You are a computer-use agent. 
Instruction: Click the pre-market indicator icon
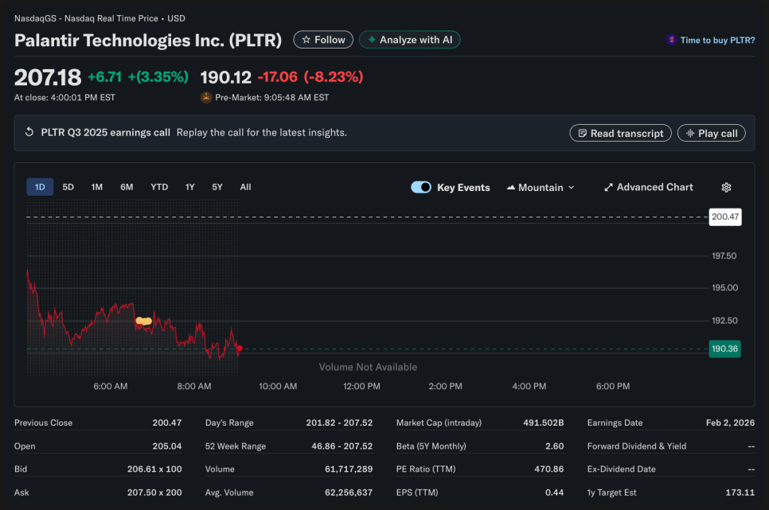coord(206,98)
